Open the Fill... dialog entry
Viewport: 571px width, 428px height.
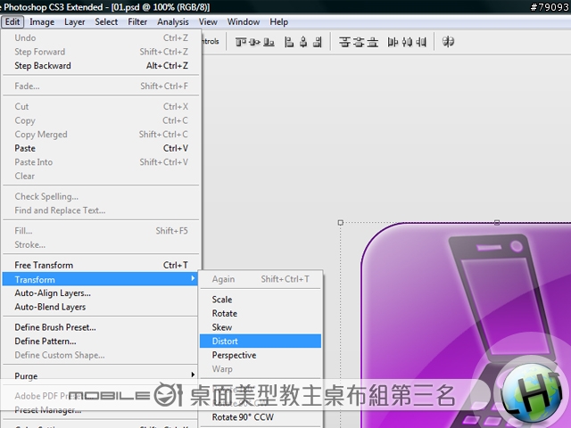101,231
